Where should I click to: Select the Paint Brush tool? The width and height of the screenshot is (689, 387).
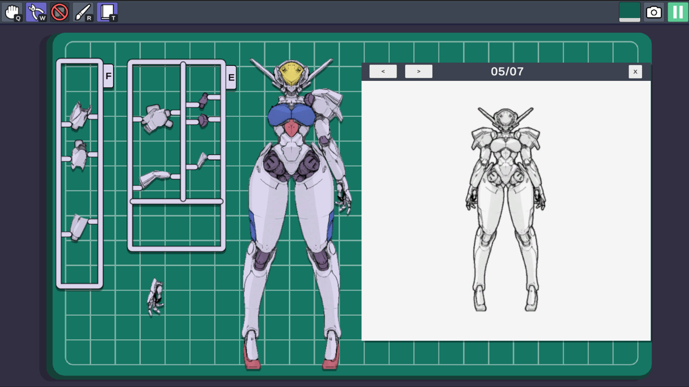click(x=83, y=12)
